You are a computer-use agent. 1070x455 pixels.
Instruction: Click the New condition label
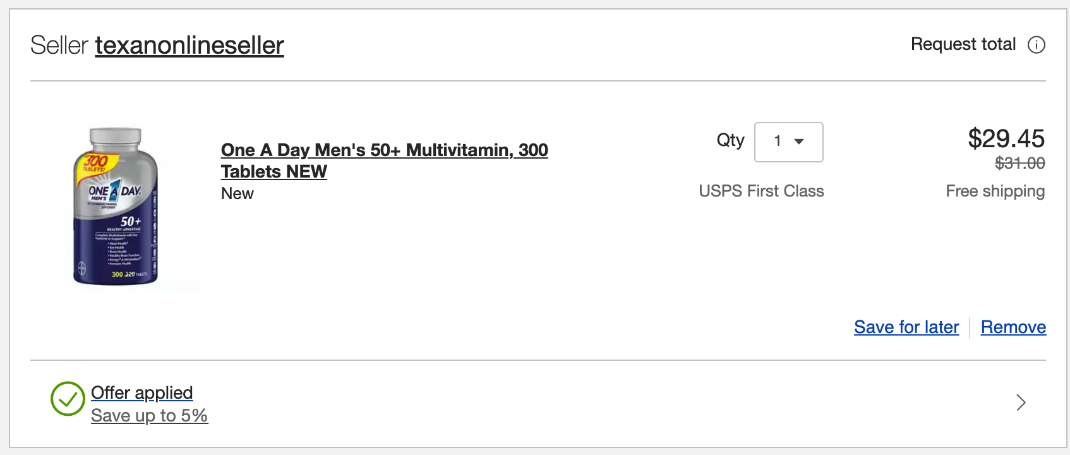(237, 194)
